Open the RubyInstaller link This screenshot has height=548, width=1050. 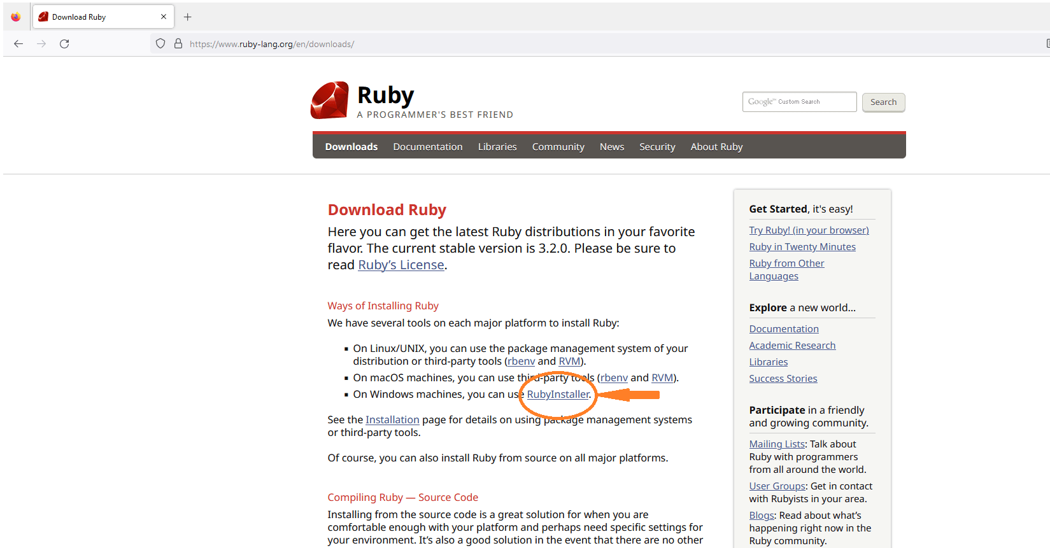click(x=558, y=394)
